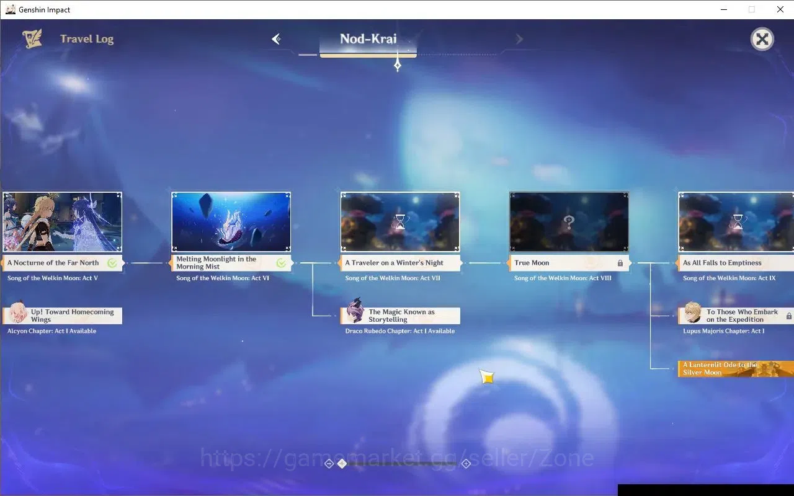
Task: Click the checkmark on A Nocturne of the Far North
Action: click(x=112, y=263)
